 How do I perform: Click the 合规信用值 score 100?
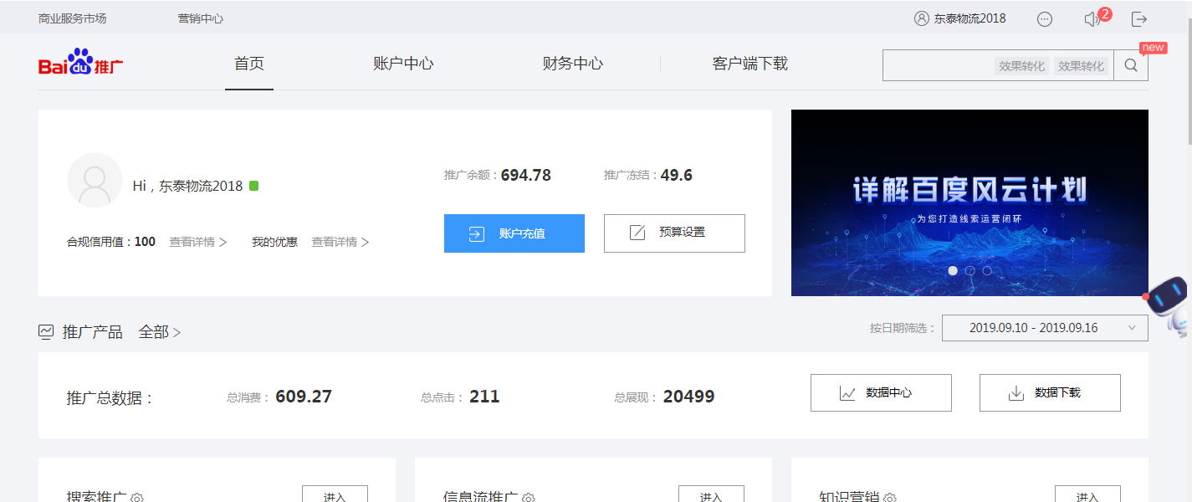(x=145, y=242)
